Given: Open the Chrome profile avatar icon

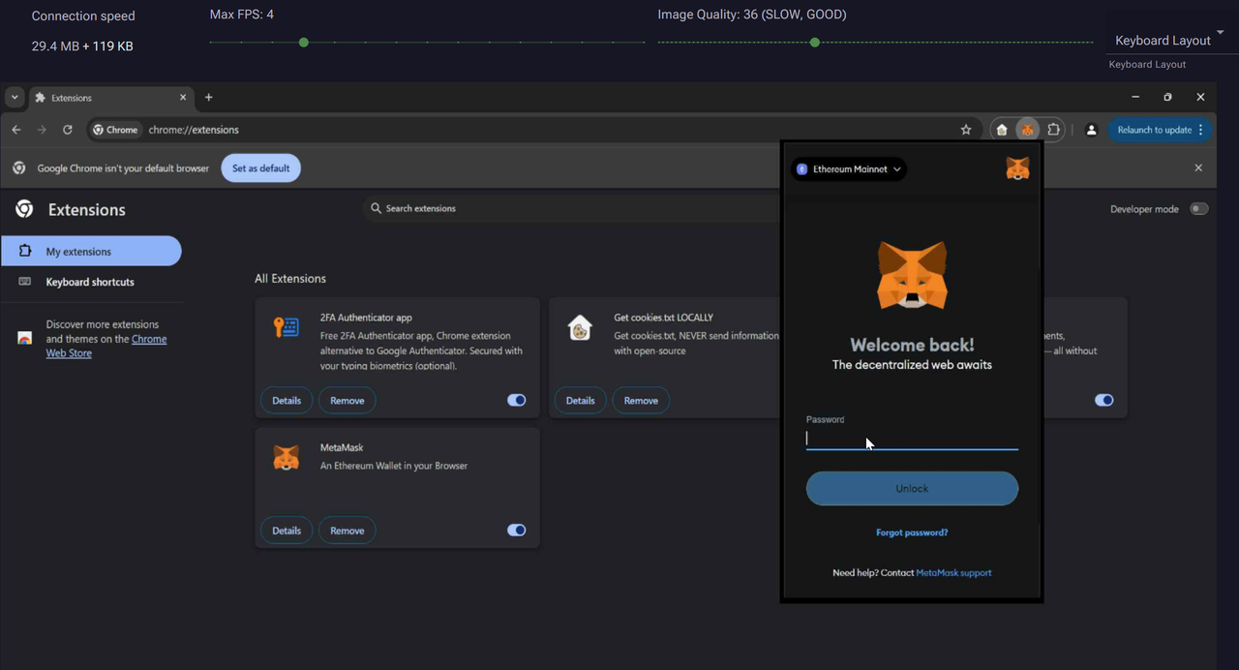Looking at the screenshot, I should (x=1091, y=130).
